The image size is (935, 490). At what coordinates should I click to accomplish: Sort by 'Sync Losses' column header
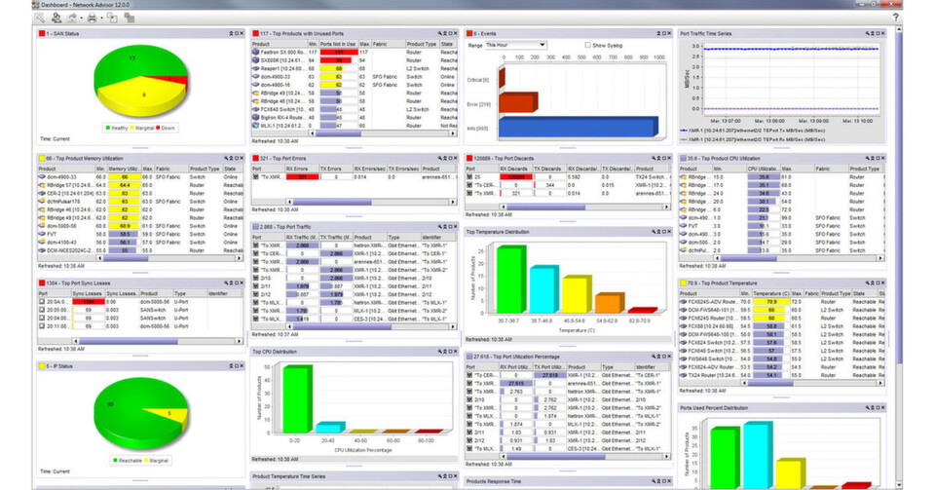(88, 293)
